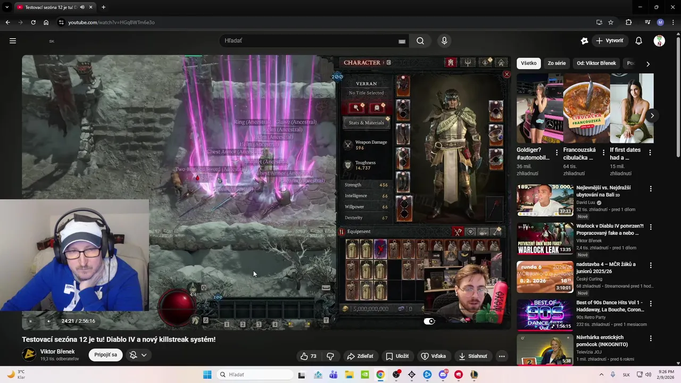Pause the video with the pause button

[x=30, y=321]
